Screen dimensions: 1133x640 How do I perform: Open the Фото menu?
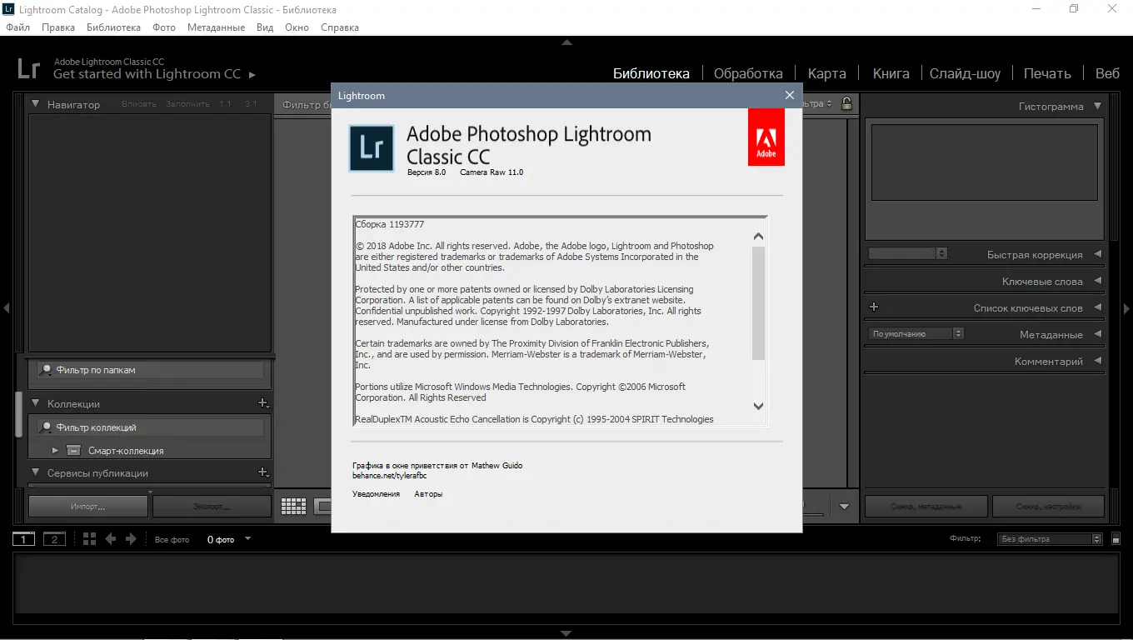pos(164,27)
